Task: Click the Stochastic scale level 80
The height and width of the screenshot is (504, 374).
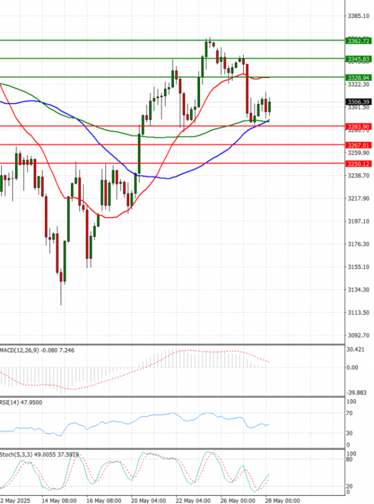Action: pos(350,459)
